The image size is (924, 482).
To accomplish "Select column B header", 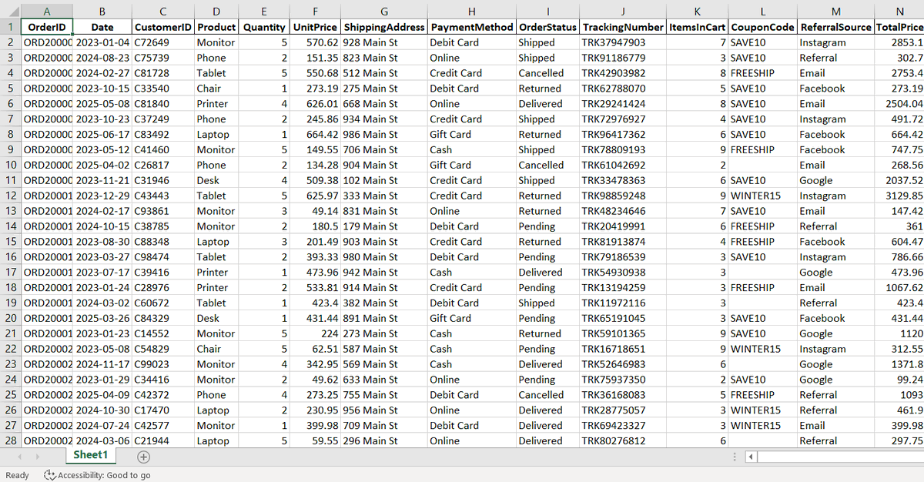I will click(x=102, y=12).
